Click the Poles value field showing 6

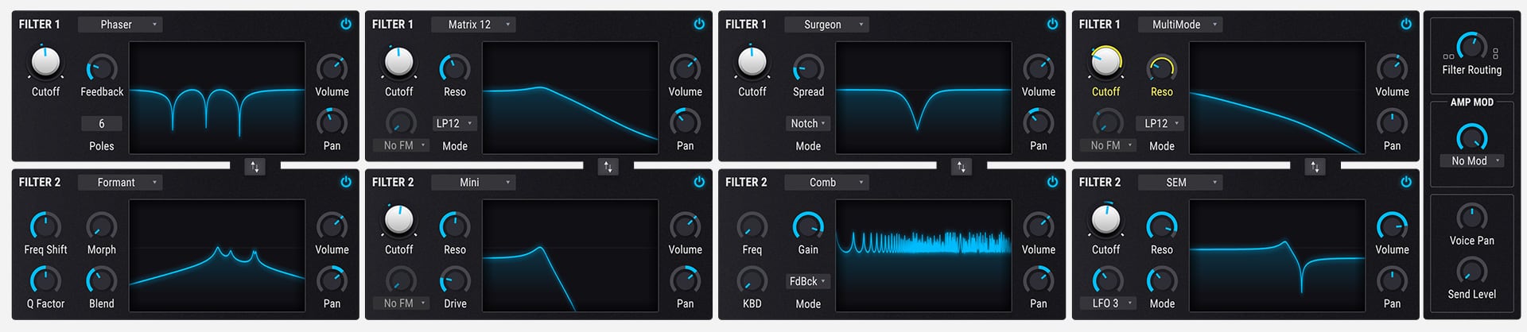(102, 124)
